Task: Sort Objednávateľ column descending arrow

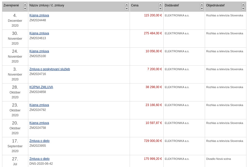Action: (243, 8)
